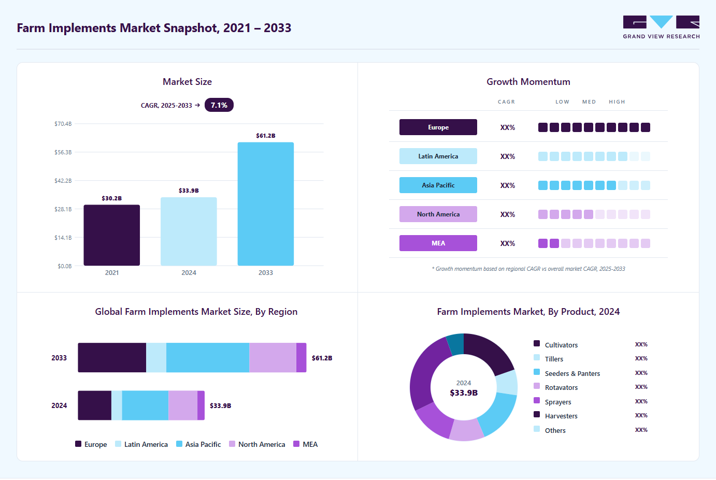Click the 2021 bar in Market Size chart
Image resolution: width=716 pixels, height=480 pixels.
(112, 235)
